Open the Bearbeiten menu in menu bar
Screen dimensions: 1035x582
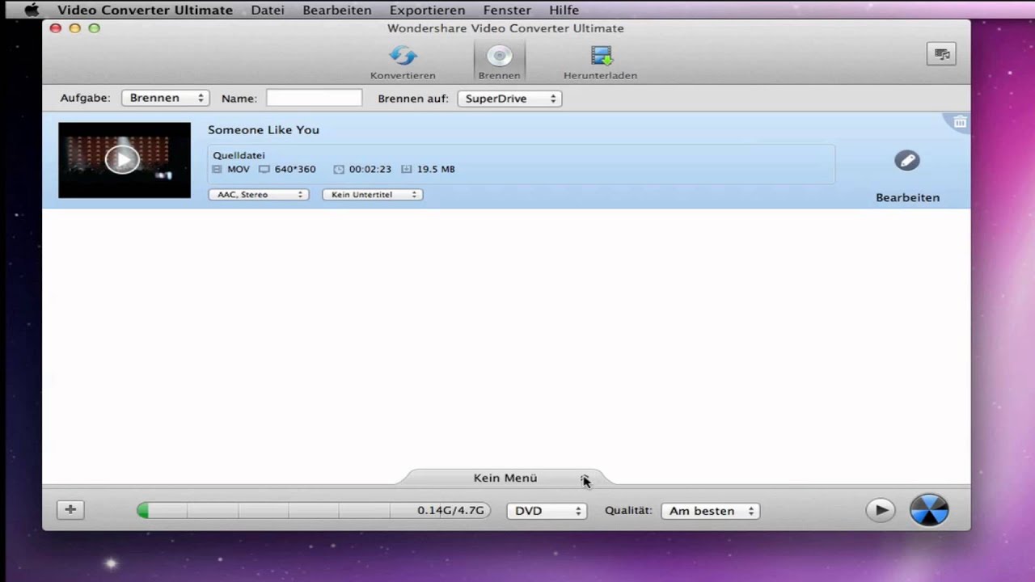pos(337,11)
